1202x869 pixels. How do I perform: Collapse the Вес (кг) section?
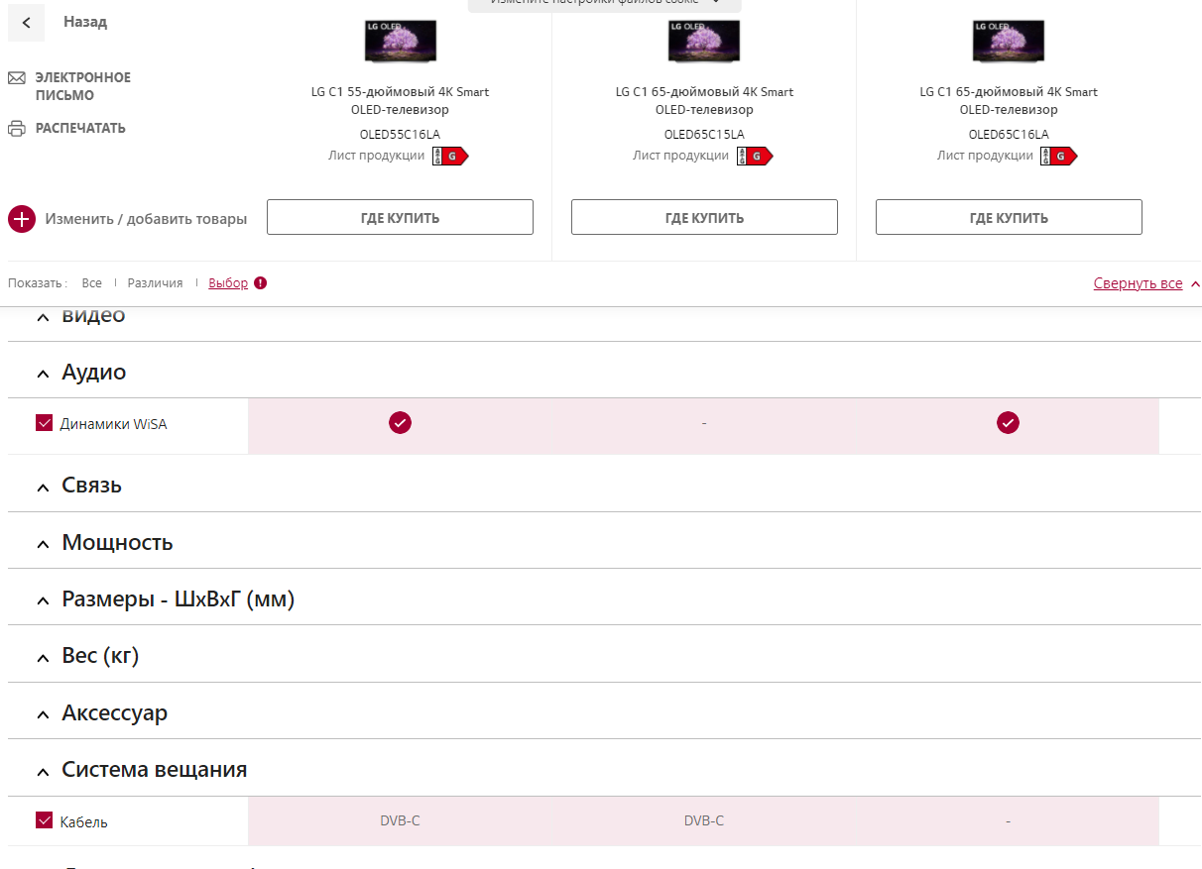tap(43, 657)
